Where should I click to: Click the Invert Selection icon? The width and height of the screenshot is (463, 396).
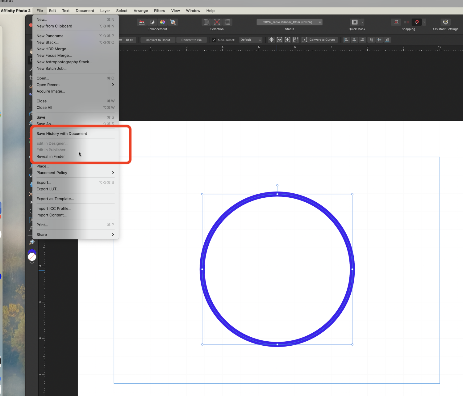pyautogui.click(x=227, y=22)
